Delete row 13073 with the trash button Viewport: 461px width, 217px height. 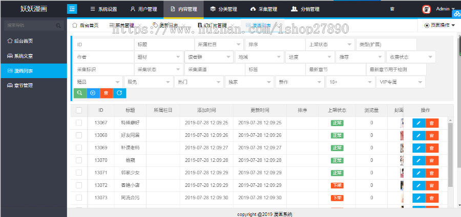tap(432, 198)
